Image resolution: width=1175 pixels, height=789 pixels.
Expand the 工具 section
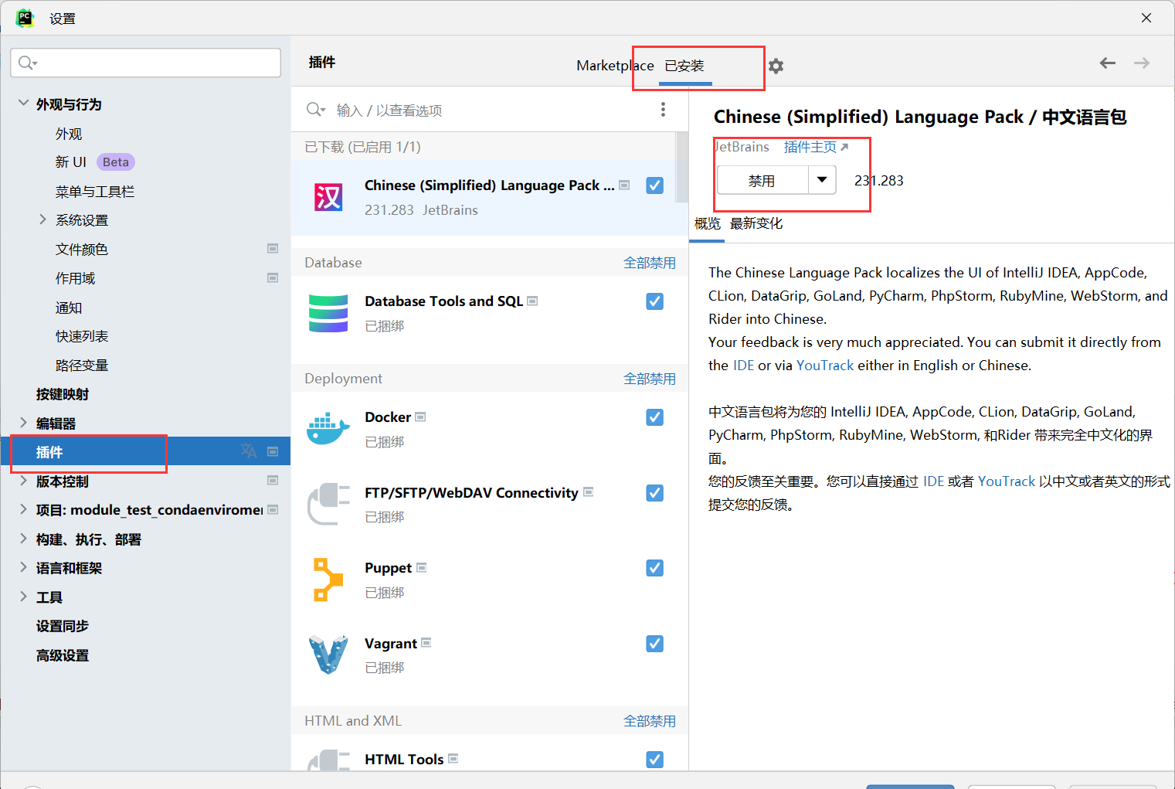23,597
